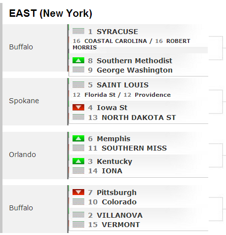Click the Orlando site label
The width and height of the screenshot is (226, 235).
(x=22, y=155)
